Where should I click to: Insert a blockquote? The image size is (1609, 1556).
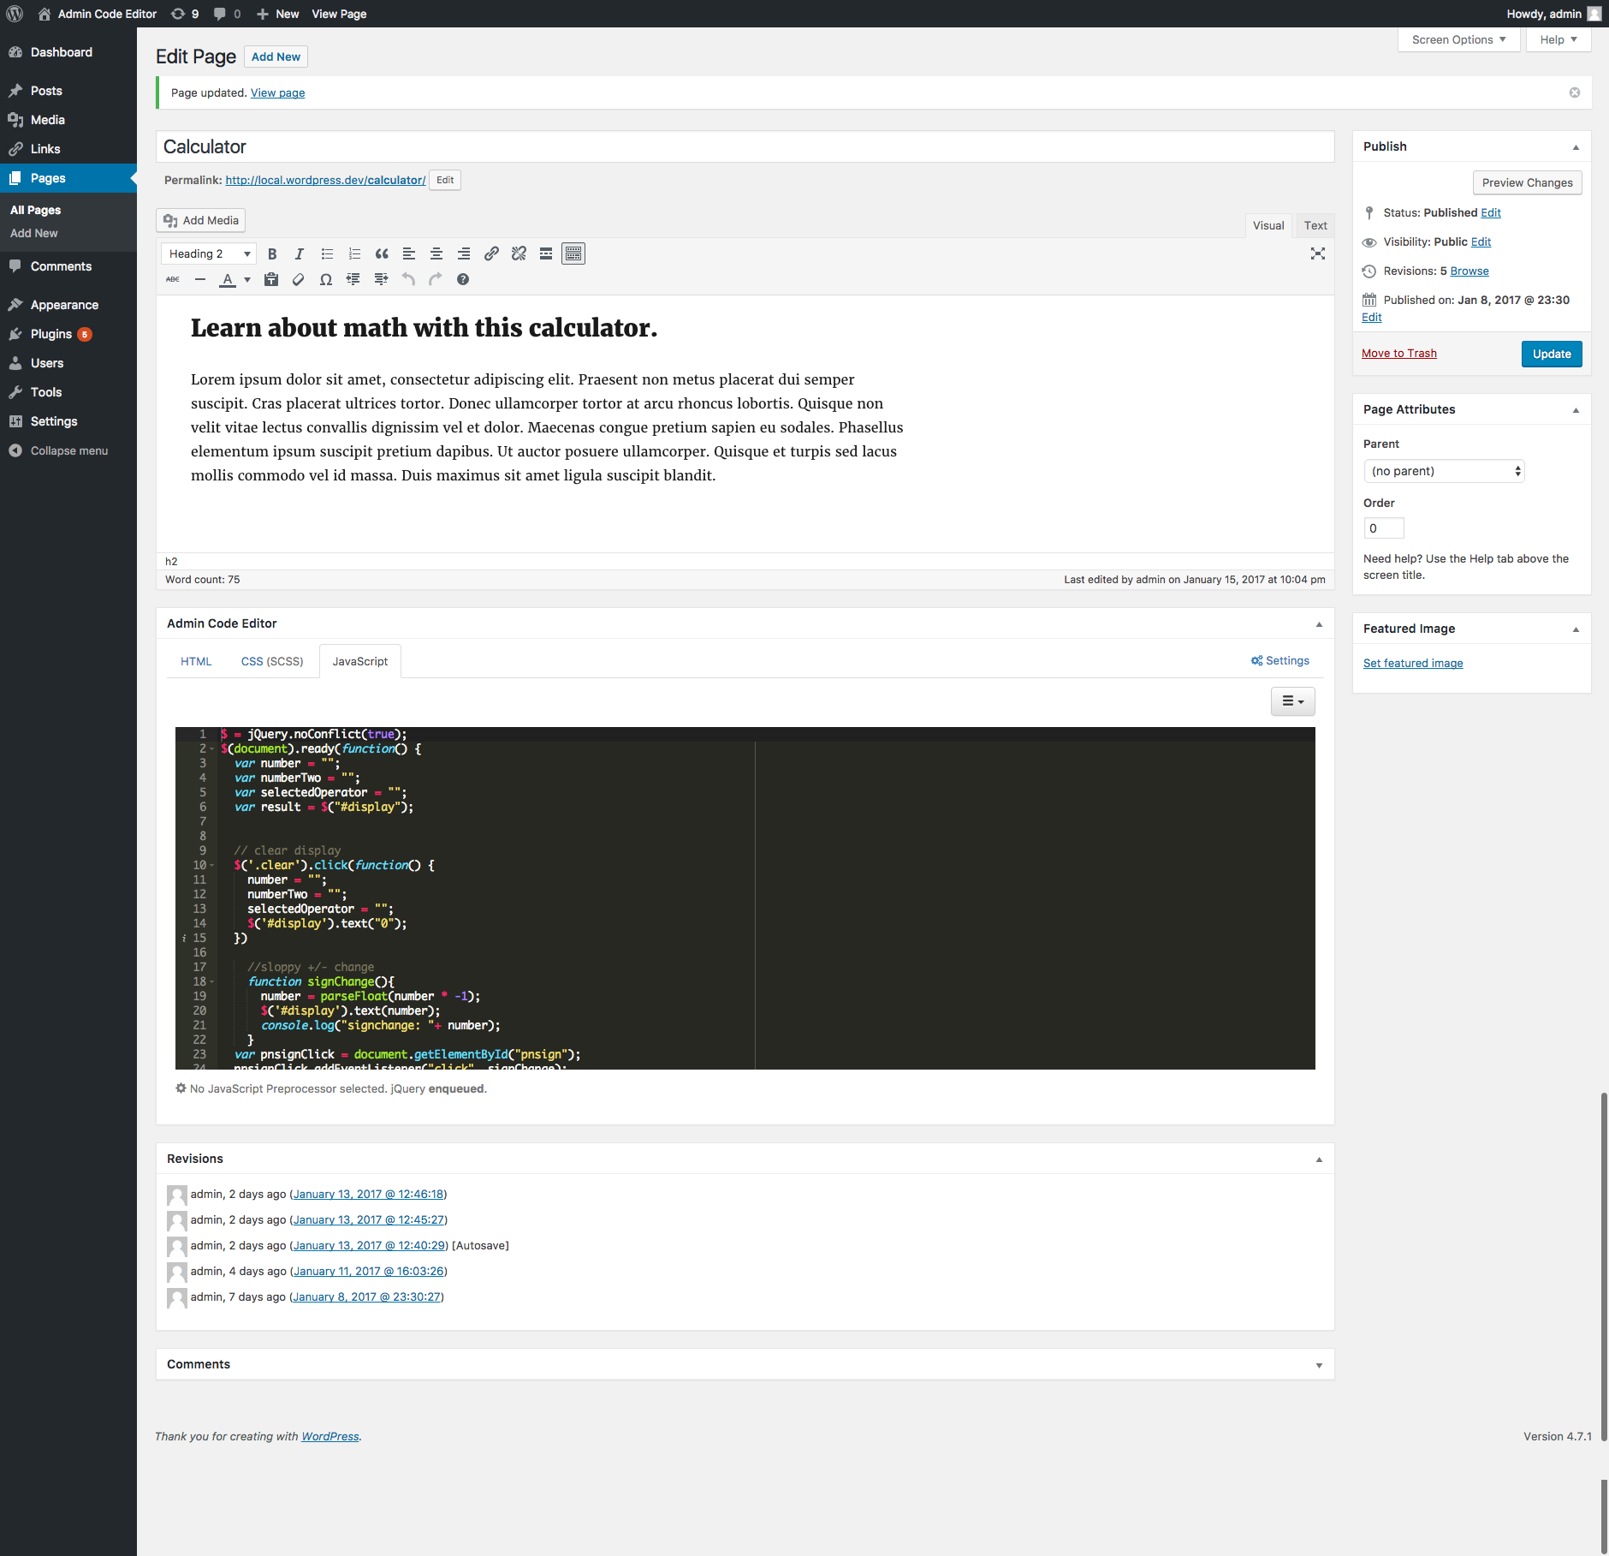click(x=382, y=253)
